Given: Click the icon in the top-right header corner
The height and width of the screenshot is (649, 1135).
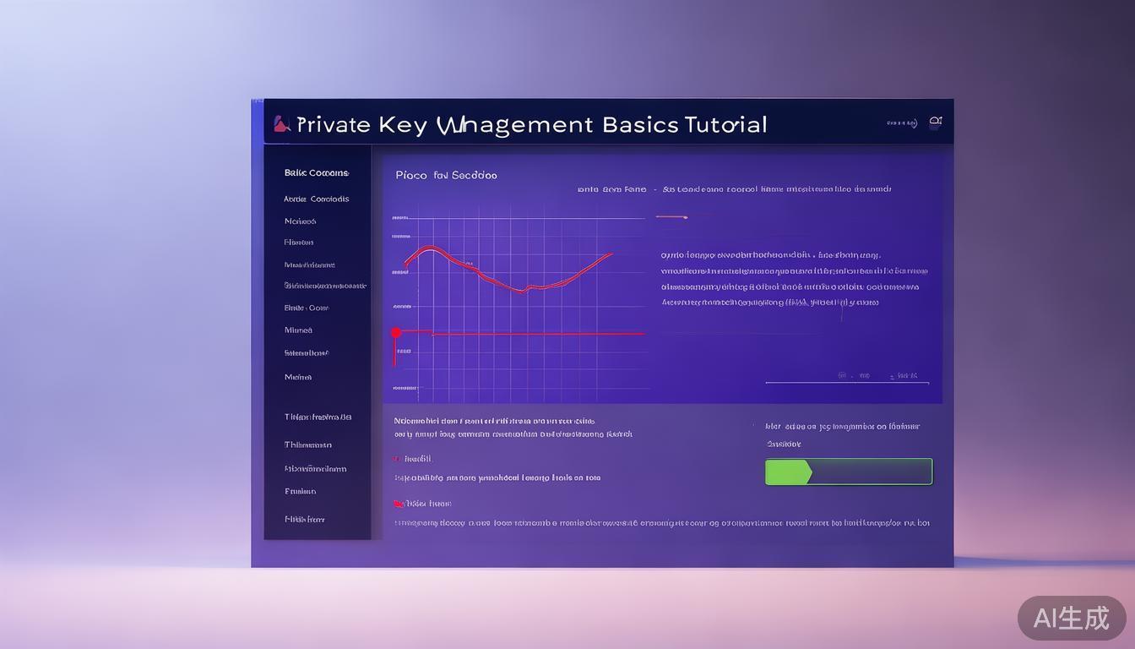Looking at the screenshot, I should click(935, 122).
